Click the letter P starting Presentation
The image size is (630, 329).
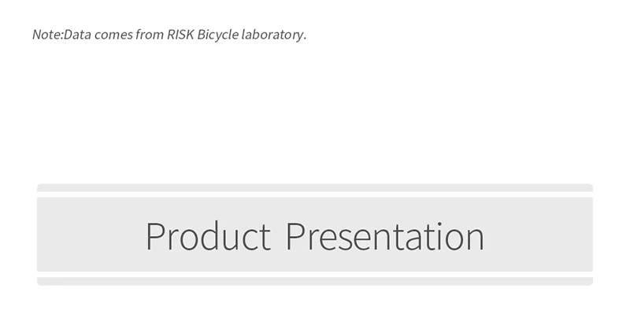(x=295, y=236)
